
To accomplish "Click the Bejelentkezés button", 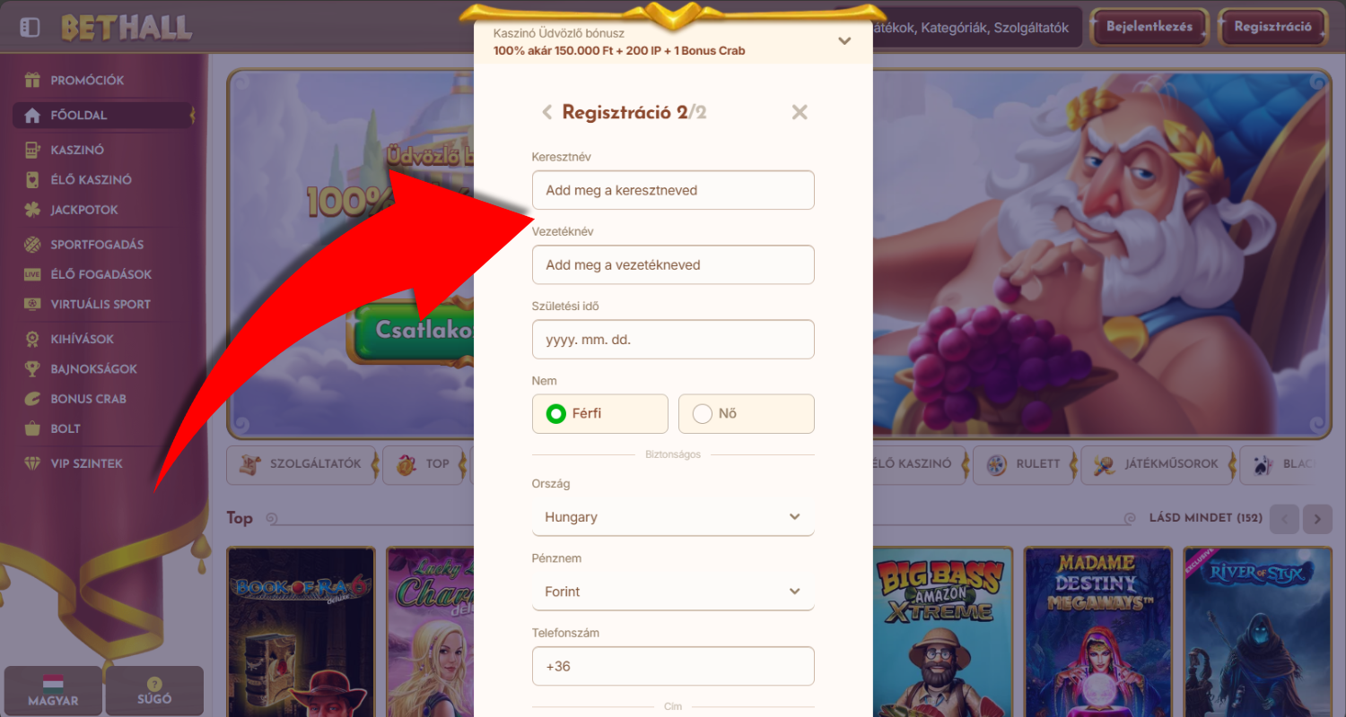I will (1149, 27).
